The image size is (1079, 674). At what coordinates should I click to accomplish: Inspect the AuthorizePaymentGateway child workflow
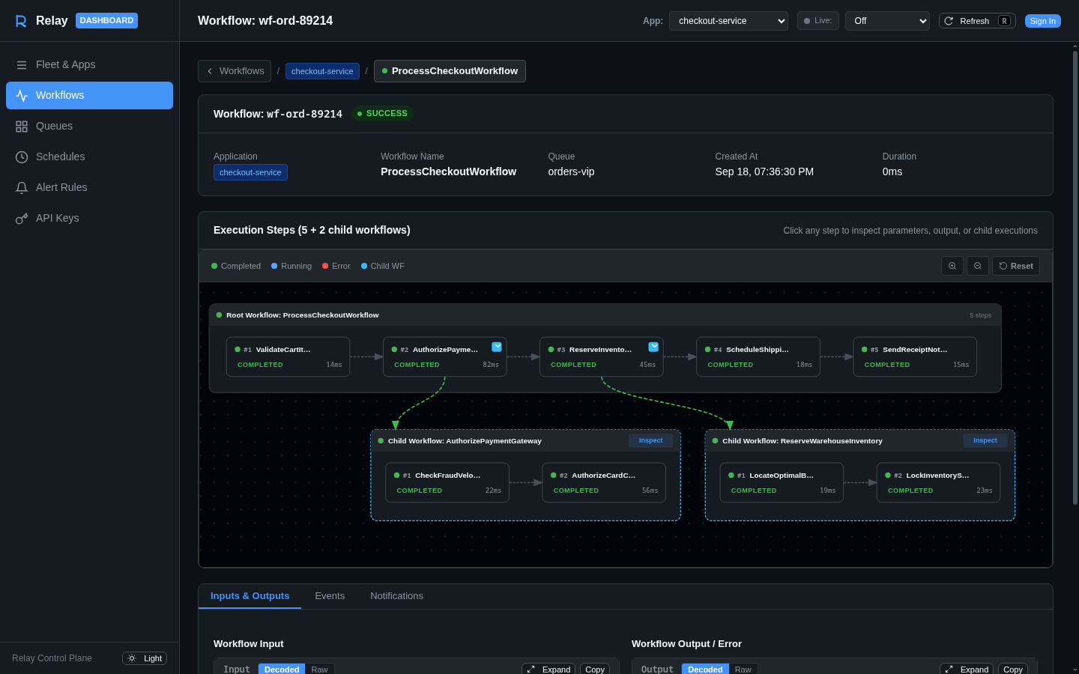coord(650,440)
